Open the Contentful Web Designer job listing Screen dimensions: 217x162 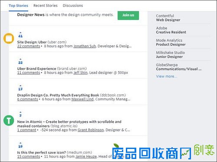[x=168, y=18]
